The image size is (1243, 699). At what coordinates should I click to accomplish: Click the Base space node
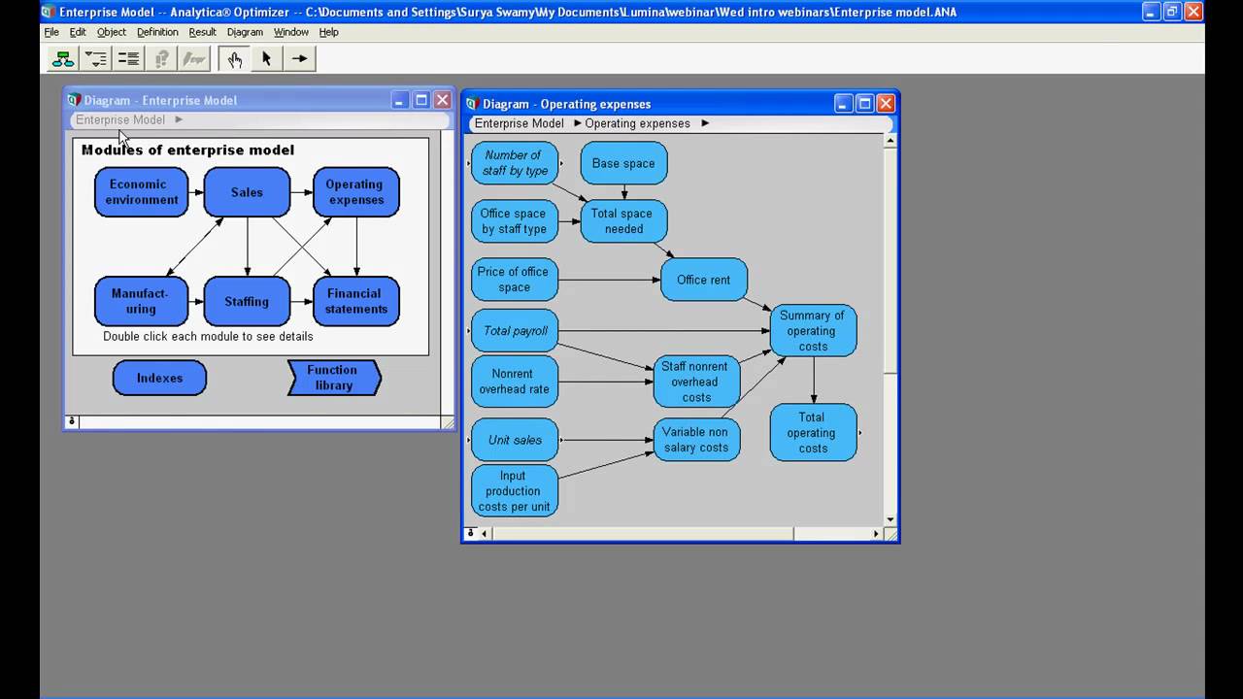[x=623, y=163]
